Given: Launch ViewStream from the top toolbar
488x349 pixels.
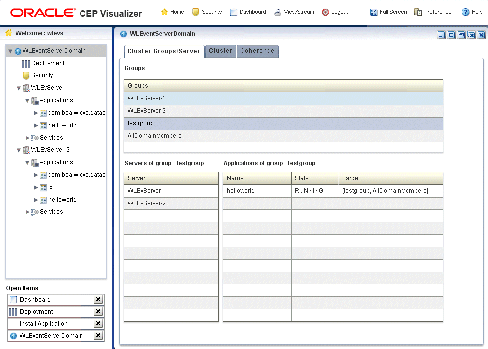Looking at the screenshot, I should (x=278, y=12).
